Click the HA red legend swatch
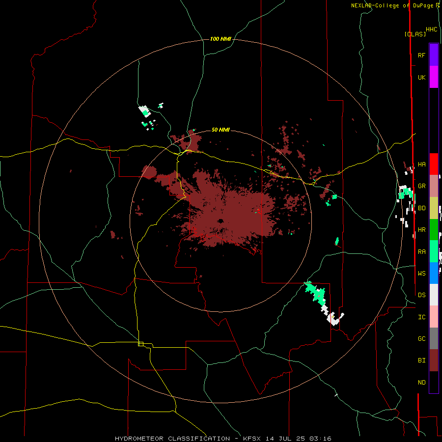This screenshot has width=442, height=442. click(x=434, y=164)
